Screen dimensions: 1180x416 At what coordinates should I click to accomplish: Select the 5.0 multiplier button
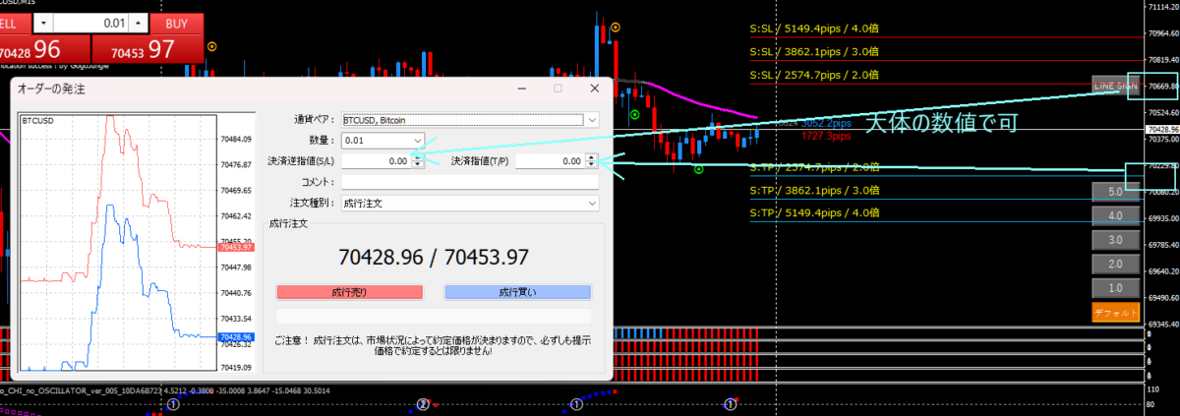click(1115, 191)
